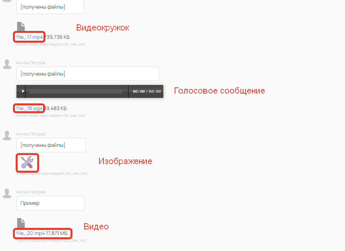Screen dimensions: 345x251
Task: Click the audio player progress bar
Action: click(76, 91)
